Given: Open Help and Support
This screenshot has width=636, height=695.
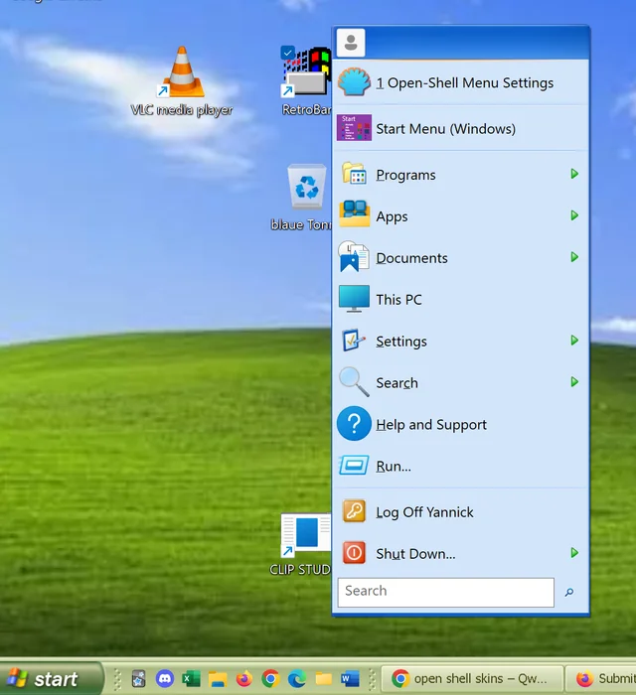Looking at the screenshot, I should click(460, 424).
